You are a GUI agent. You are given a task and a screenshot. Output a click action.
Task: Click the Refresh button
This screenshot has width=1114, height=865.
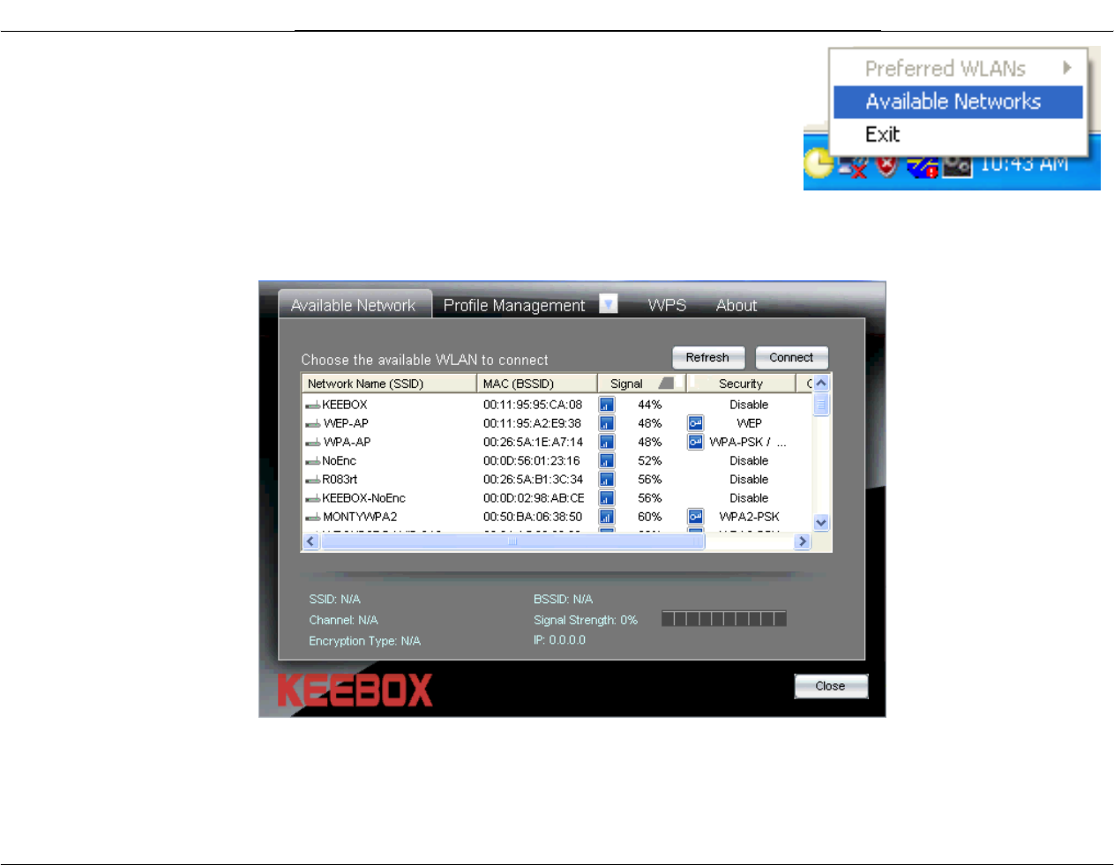point(708,357)
